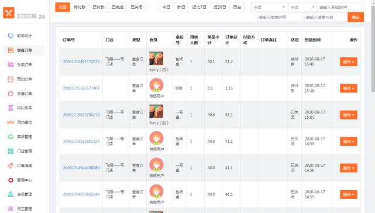
Task: Open 预约订单 clock icon
Action: (11, 79)
